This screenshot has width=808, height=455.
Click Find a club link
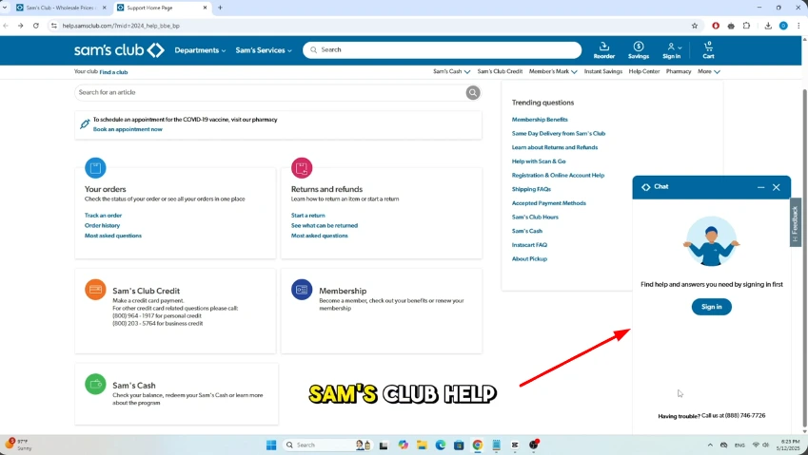pos(113,72)
